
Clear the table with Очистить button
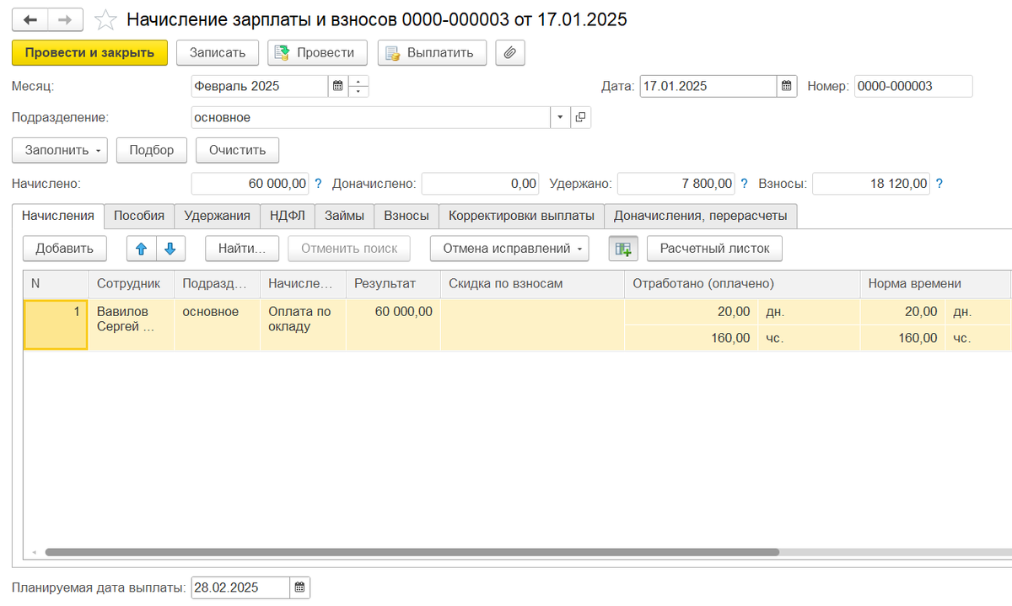[x=238, y=150]
